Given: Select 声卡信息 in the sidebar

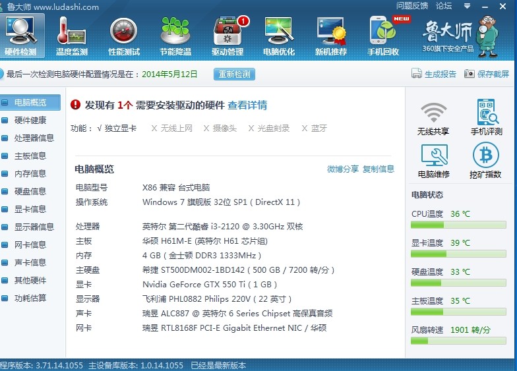Looking at the screenshot, I should click(30, 262).
